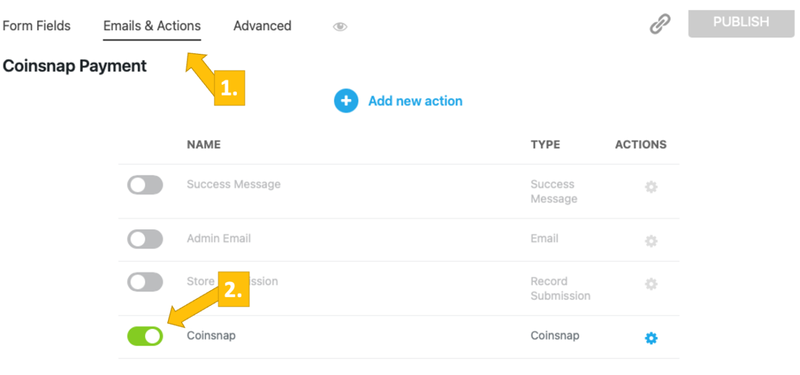Image resolution: width=800 pixels, height=375 pixels.
Task: Disable the Coinsnap action toggle
Action: pyautogui.click(x=145, y=336)
